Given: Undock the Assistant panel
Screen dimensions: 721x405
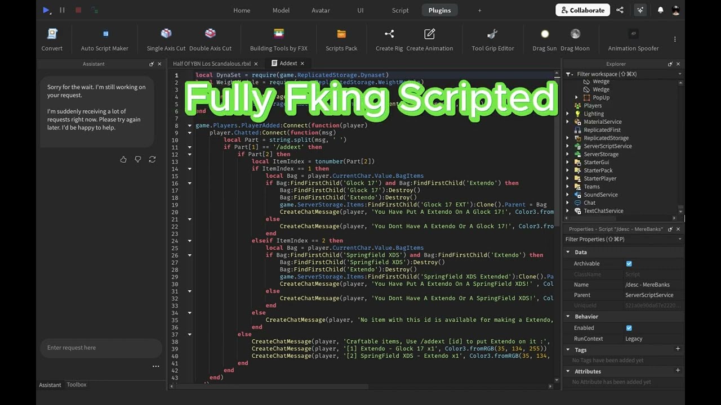Looking at the screenshot, I should pos(152,64).
